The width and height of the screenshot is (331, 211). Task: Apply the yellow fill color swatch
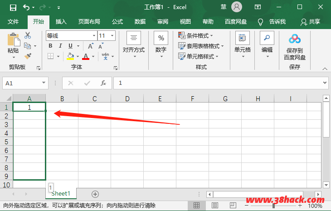click(x=70, y=56)
